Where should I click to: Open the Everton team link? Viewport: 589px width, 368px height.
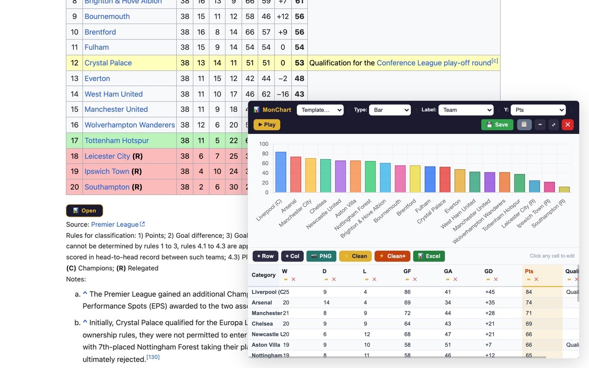tap(97, 79)
